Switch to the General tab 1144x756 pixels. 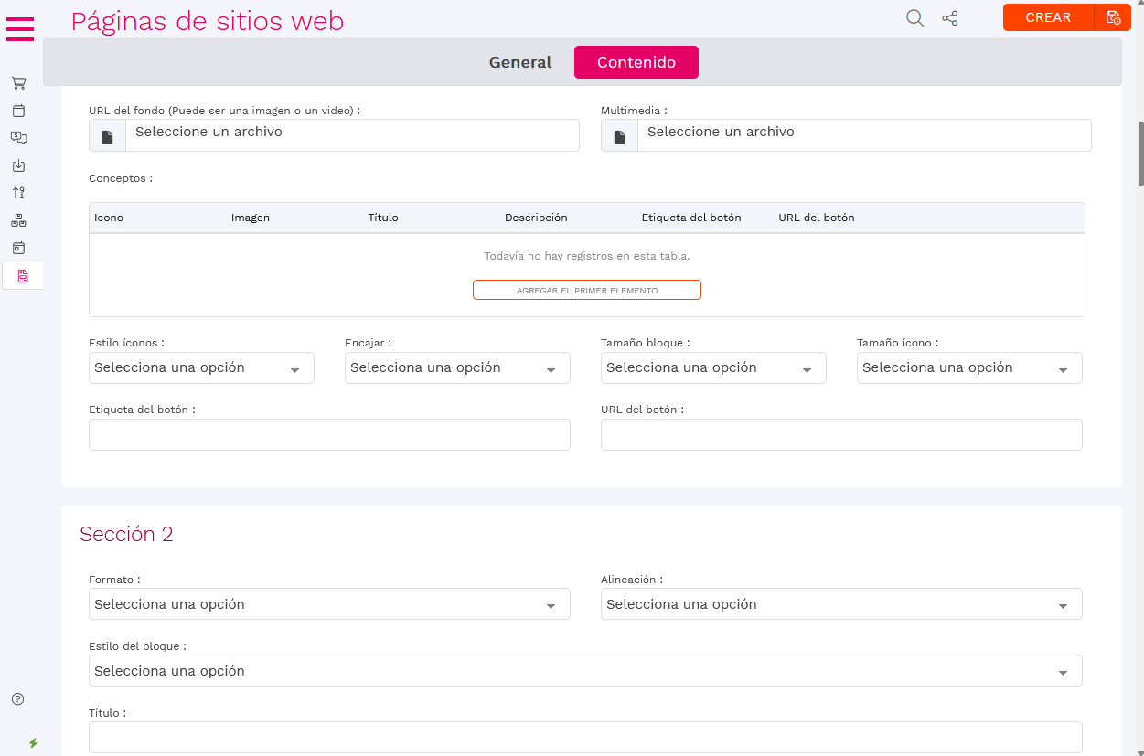(520, 62)
